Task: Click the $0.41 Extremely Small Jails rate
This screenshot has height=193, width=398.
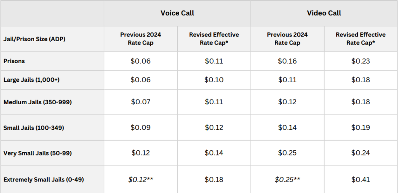Action: [361, 179]
